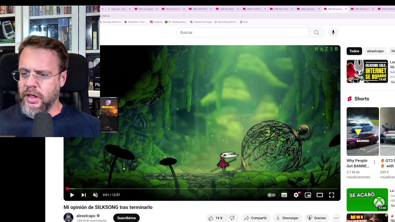395x222 pixels.
Task: Enter fullscreen mode
Action: (331, 195)
